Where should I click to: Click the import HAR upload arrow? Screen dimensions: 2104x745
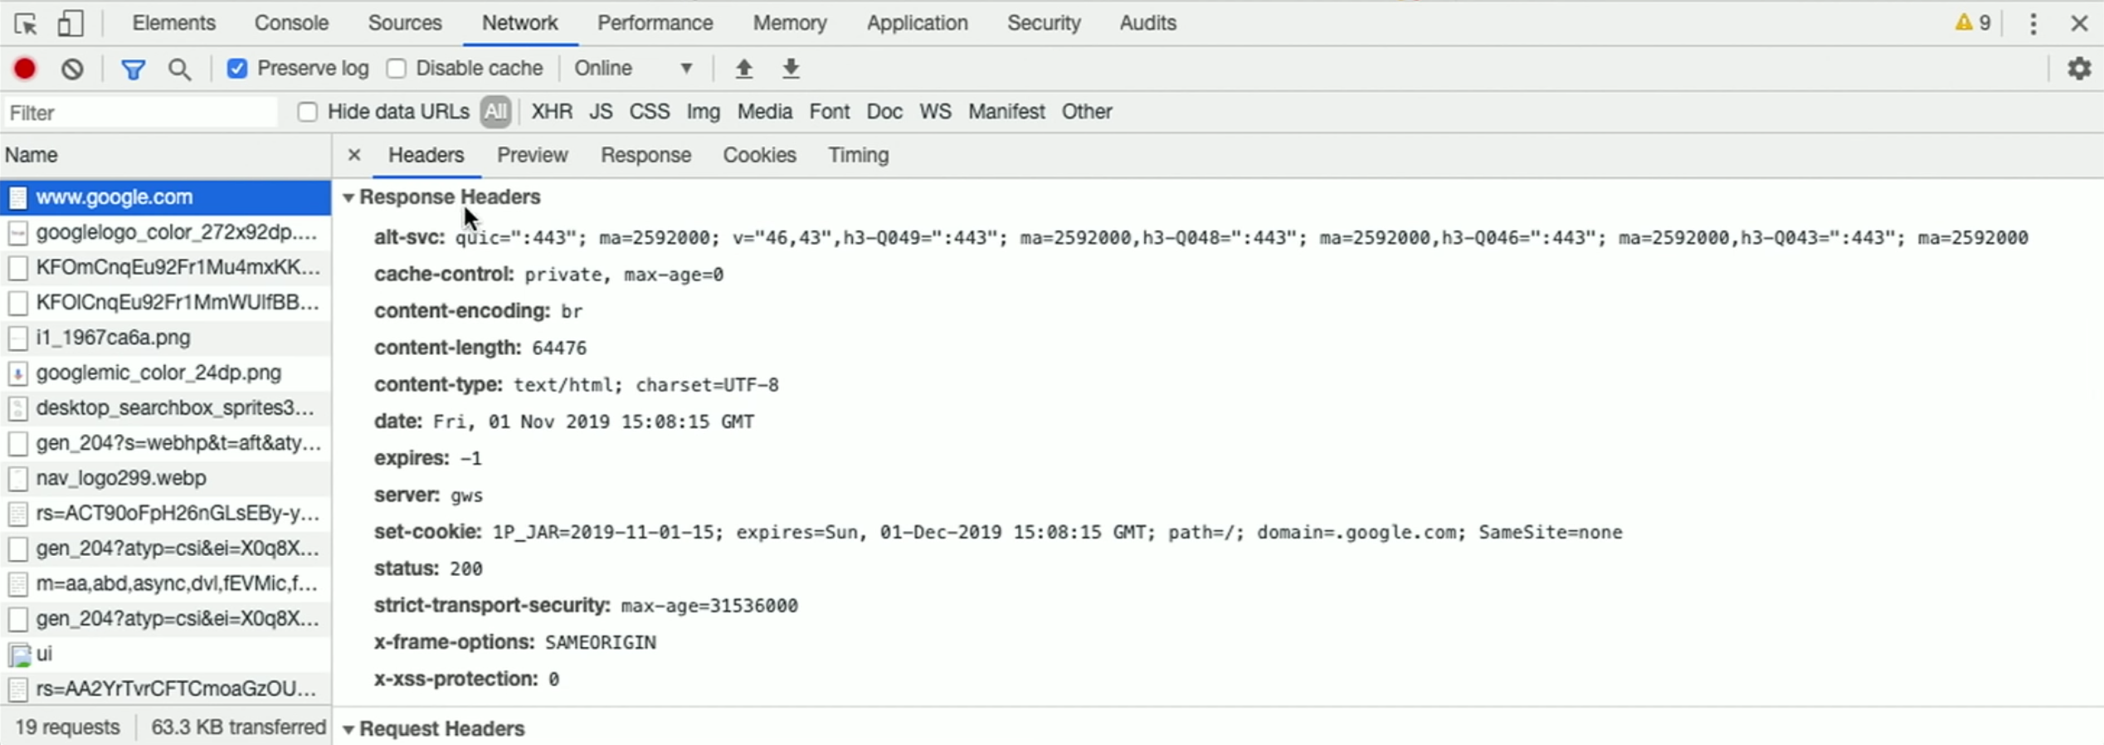pyautogui.click(x=744, y=69)
